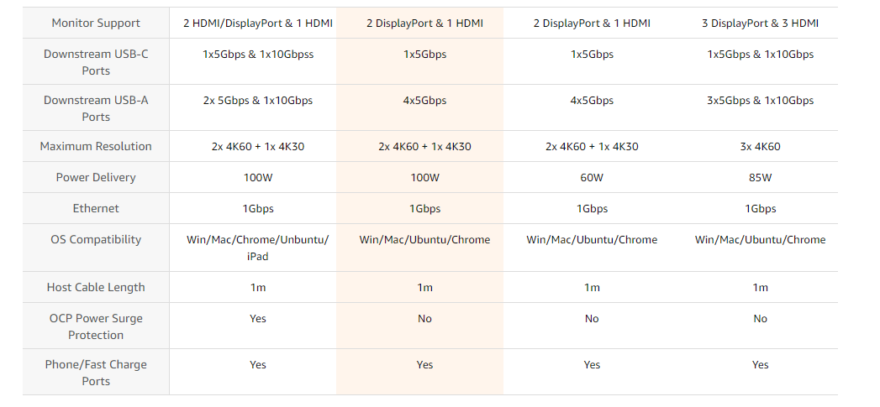
Task: Select the "2x 5Gbps & 1x10Gbps" cell
Action: coord(258,101)
